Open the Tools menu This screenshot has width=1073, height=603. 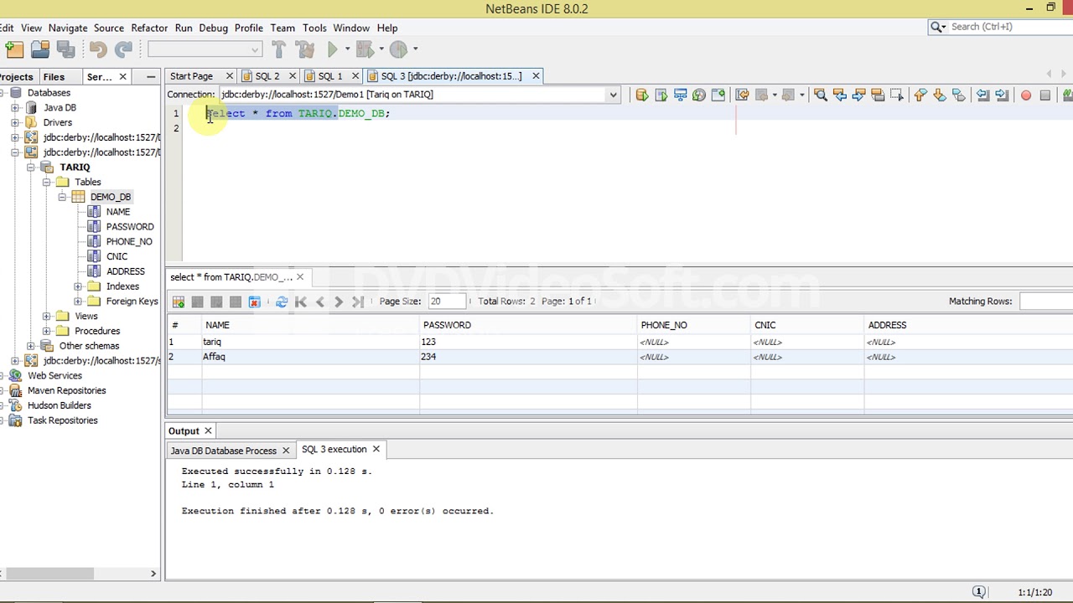point(314,28)
